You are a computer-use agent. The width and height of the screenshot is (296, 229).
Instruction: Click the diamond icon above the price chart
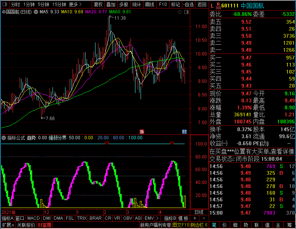[x=179, y=12]
